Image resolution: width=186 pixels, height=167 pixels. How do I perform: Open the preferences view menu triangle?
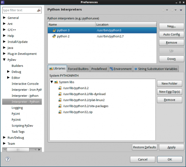(181, 10)
